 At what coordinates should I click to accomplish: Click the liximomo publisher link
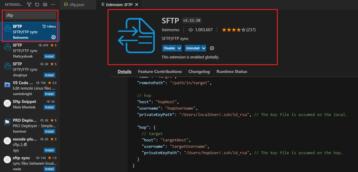coord(170,30)
